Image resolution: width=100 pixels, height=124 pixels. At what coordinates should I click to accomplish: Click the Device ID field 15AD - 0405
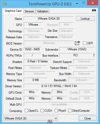(x=32, y=49)
